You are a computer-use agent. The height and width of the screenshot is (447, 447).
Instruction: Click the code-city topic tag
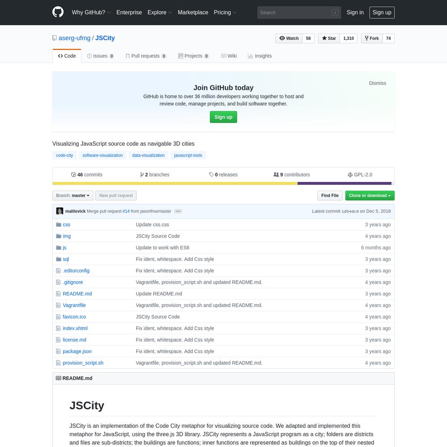(x=64, y=156)
